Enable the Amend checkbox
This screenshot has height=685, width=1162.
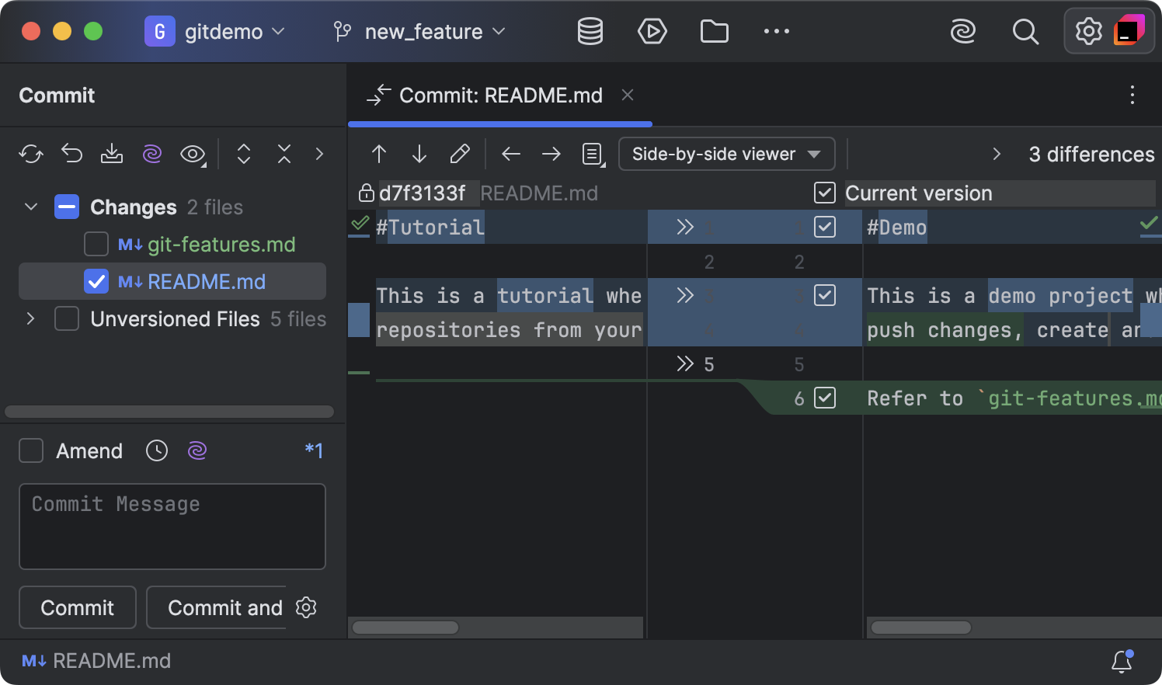coord(31,450)
